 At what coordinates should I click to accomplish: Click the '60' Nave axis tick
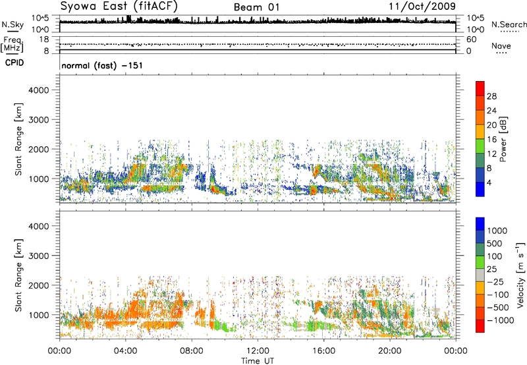[471, 40]
